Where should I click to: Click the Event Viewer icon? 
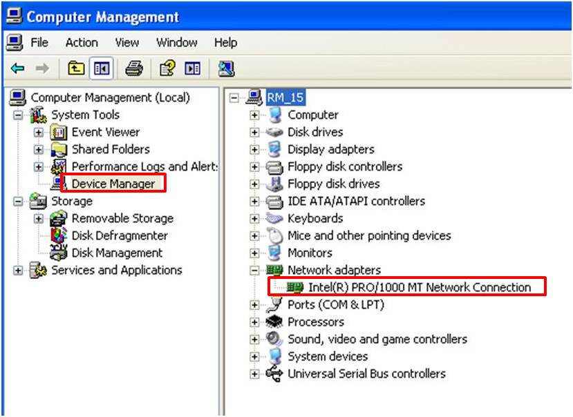pyautogui.click(x=59, y=132)
